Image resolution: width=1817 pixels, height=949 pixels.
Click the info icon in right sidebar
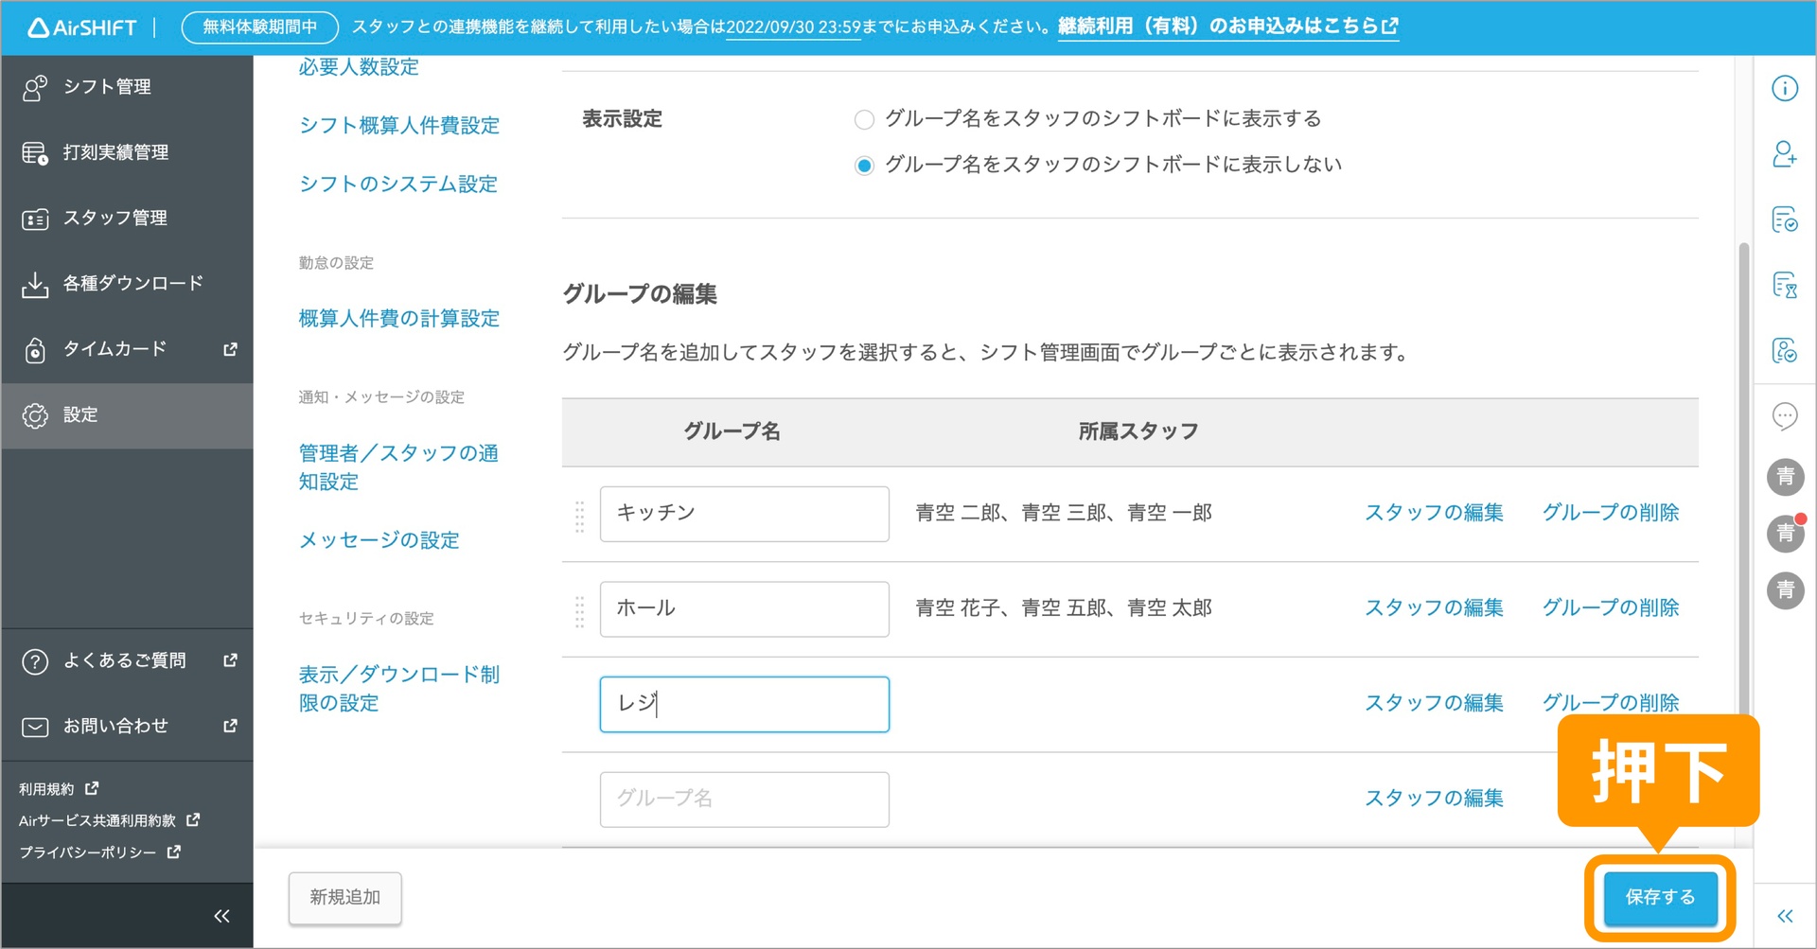click(x=1784, y=88)
